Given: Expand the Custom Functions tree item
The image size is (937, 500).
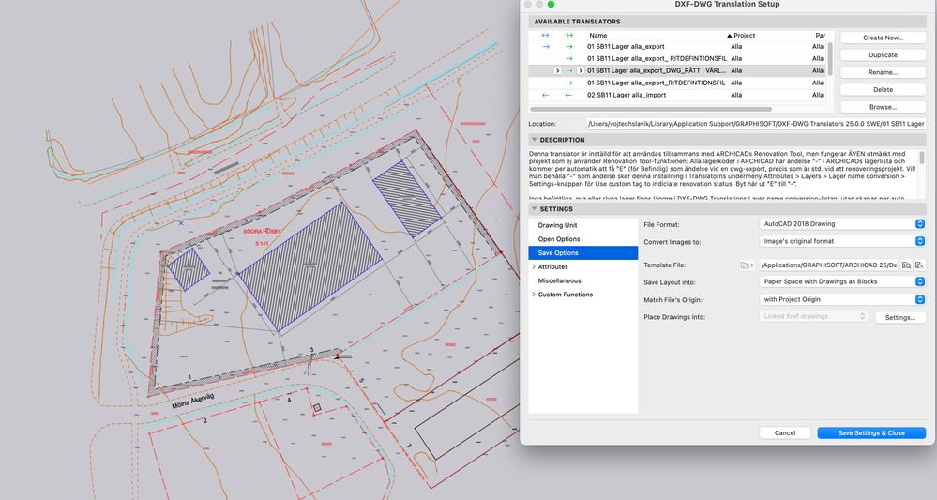Looking at the screenshot, I should (x=534, y=295).
